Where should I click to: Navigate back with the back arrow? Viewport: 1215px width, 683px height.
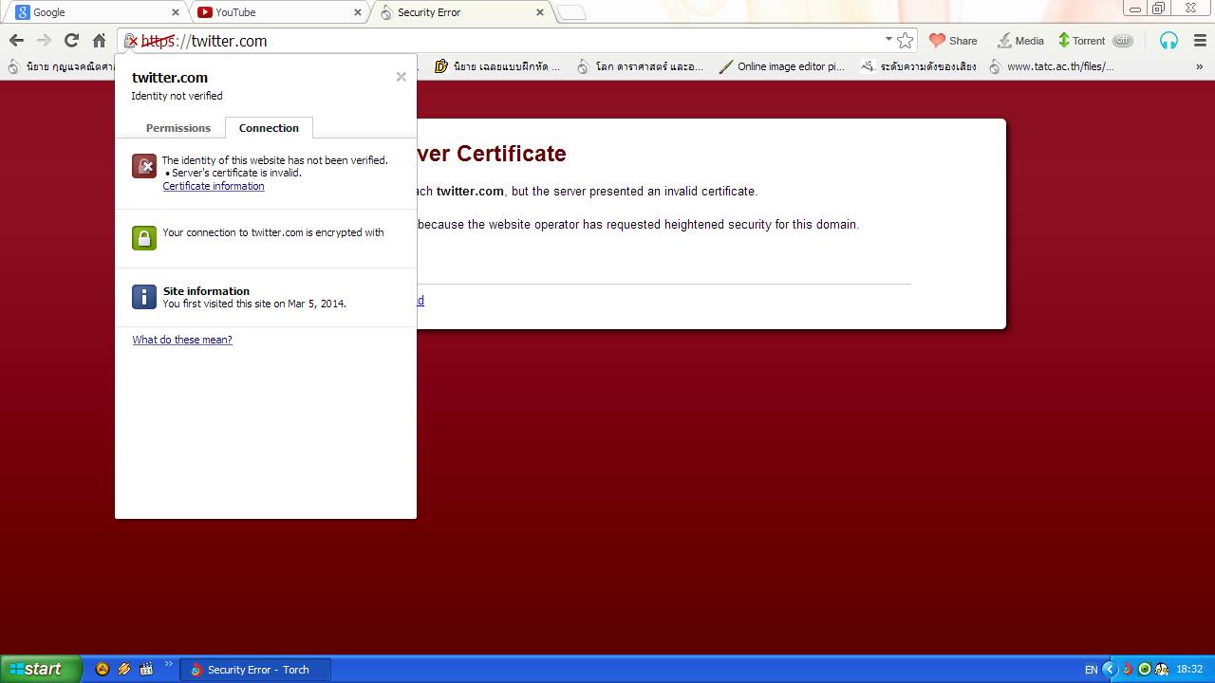coord(16,41)
